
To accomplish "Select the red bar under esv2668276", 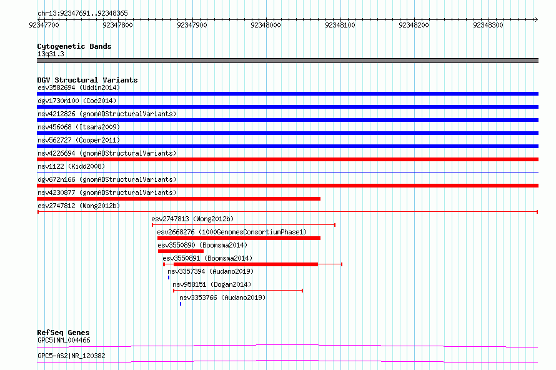I will tap(239, 238).
